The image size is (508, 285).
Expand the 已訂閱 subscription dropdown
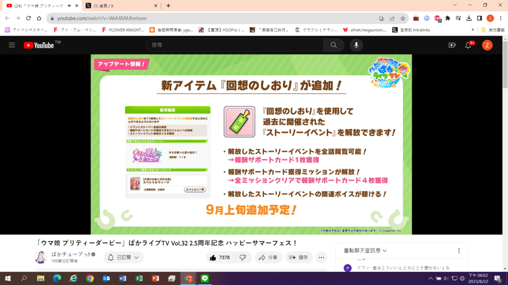(124, 257)
